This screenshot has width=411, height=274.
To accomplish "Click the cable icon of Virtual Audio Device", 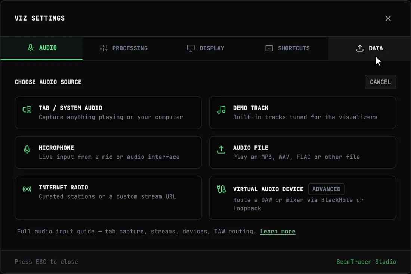I will 222,189.
